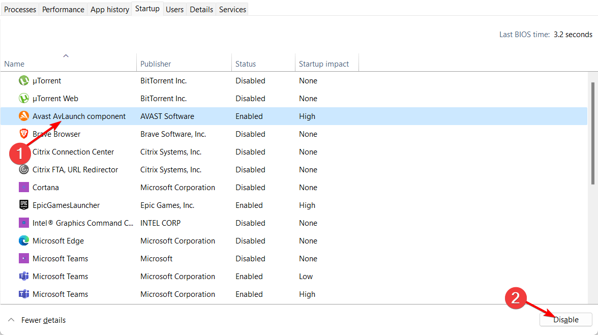
Task: Click the µTorrent icon in the first row
Action: [23, 81]
